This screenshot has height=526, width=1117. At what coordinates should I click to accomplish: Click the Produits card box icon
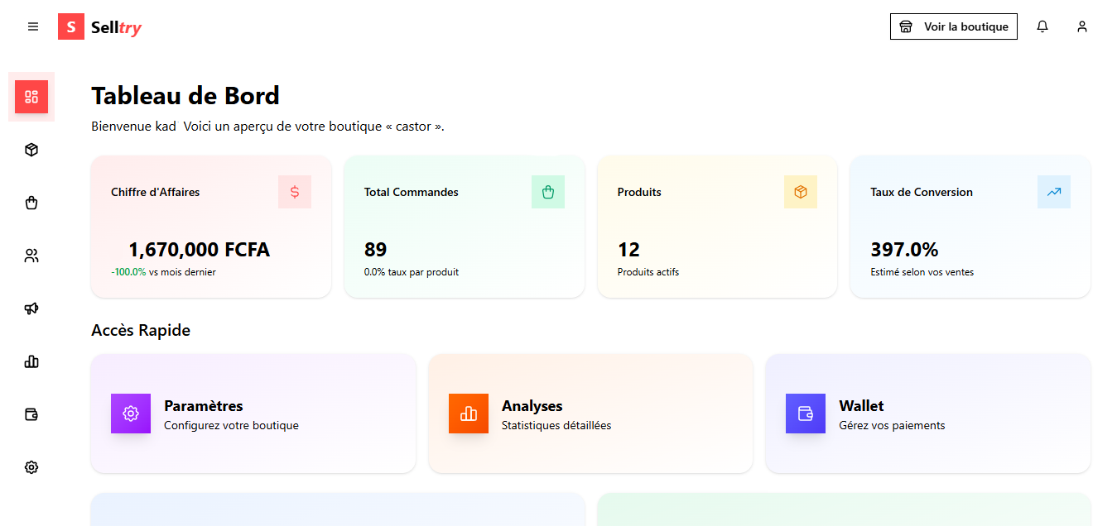click(x=800, y=192)
